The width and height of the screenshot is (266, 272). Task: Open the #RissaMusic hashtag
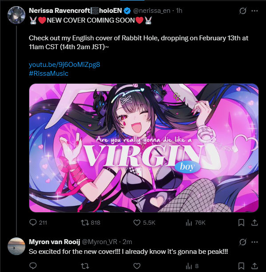pyautogui.click(x=48, y=74)
